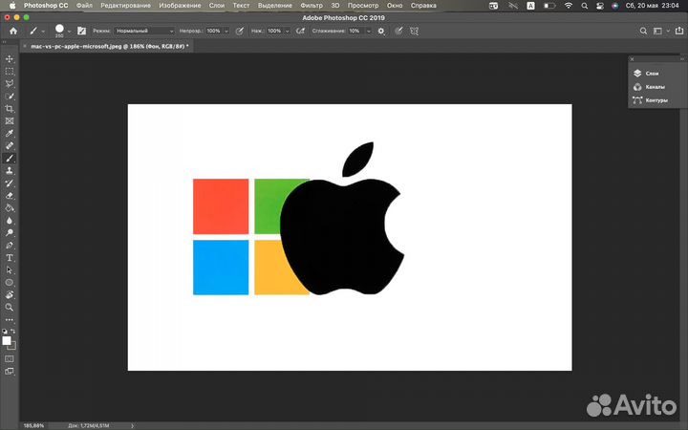
Task: Open the Фильтр menu
Action: (x=312, y=6)
